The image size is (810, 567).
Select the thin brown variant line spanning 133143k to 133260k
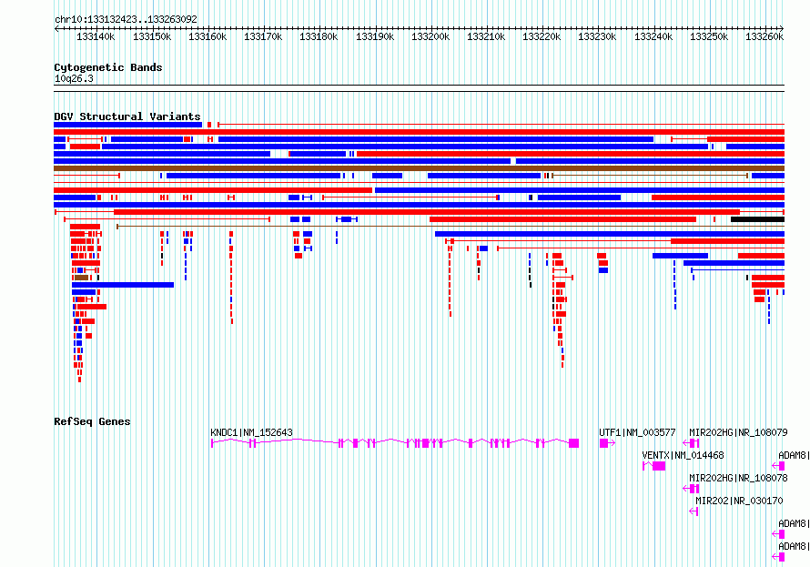(450, 227)
